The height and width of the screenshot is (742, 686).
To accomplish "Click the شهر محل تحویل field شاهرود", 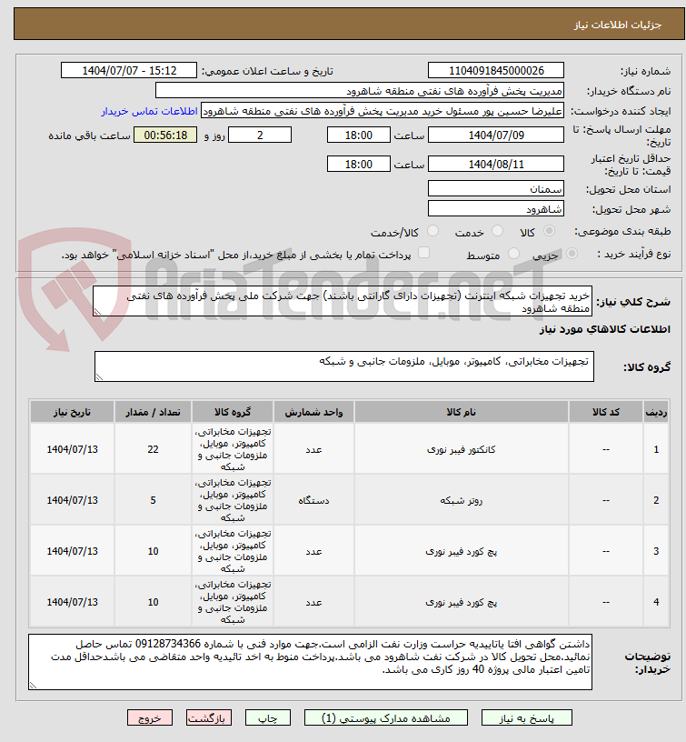I will pos(496,209).
